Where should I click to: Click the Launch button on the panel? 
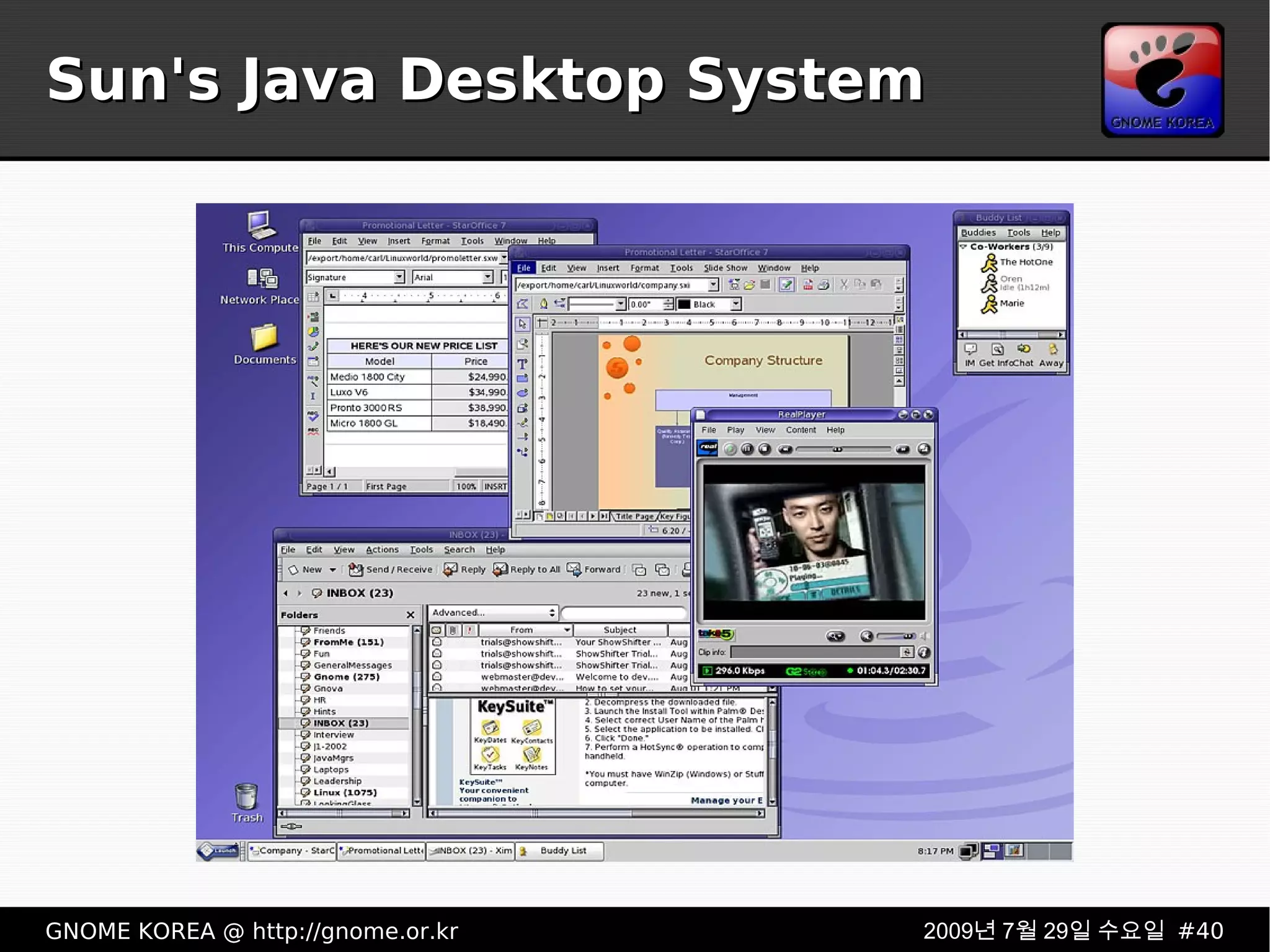click(219, 850)
